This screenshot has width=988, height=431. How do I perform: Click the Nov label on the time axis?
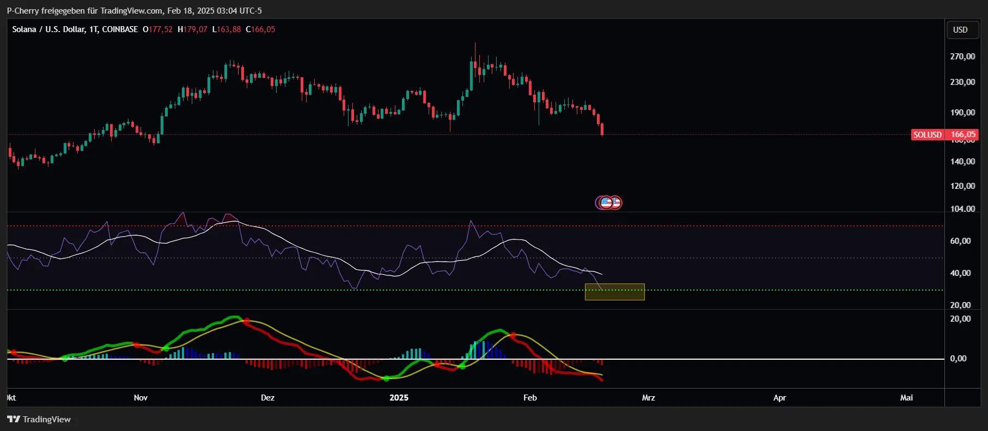click(141, 398)
